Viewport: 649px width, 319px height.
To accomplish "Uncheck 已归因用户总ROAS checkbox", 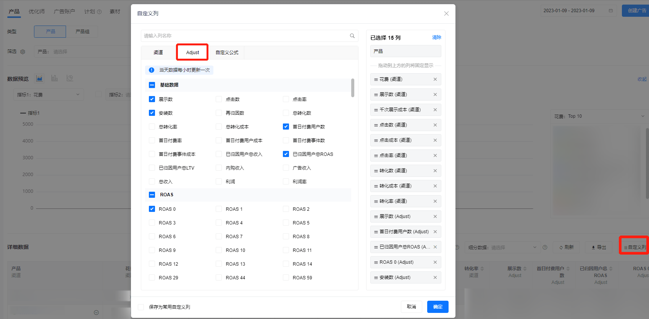I will (286, 154).
